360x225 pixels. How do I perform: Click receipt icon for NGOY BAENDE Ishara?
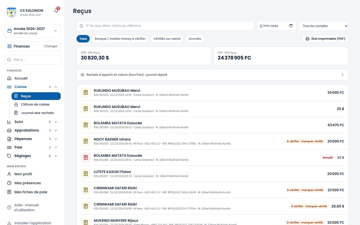tap(86, 141)
